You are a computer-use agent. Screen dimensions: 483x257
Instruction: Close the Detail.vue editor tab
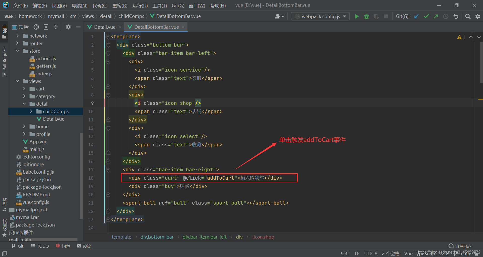pos(120,27)
